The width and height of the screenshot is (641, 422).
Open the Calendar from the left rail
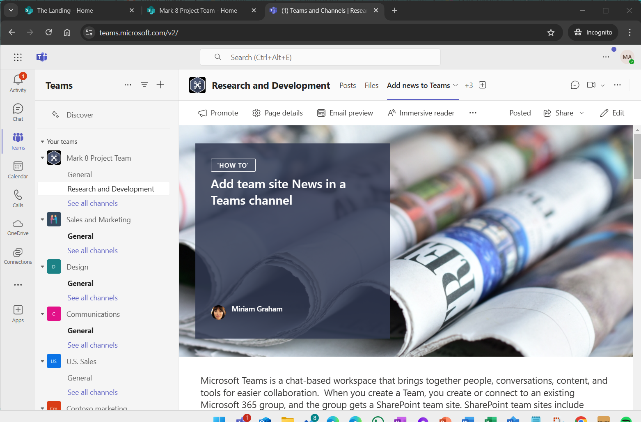(18, 169)
